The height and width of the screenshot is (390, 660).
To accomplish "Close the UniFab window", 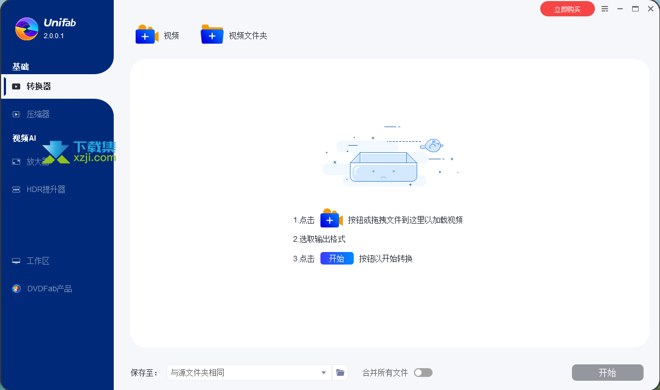I will pyautogui.click(x=651, y=9).
